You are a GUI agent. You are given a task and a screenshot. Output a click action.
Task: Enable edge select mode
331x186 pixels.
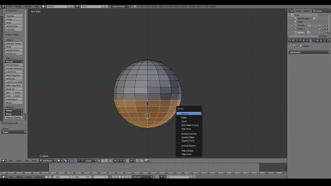tap(102, 161)
